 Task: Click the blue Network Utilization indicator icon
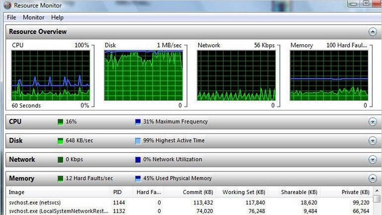pos(138,159)
